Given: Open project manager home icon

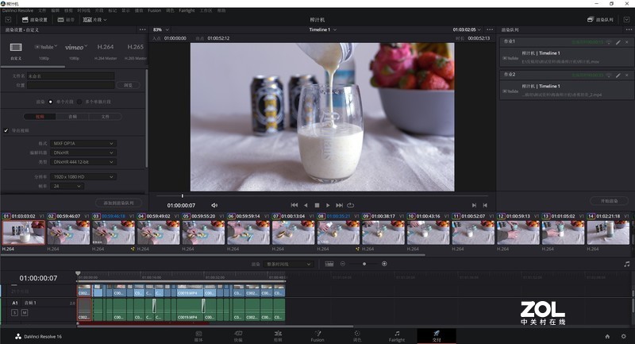Looking at the screenshot, I should (x=607, y=336).
